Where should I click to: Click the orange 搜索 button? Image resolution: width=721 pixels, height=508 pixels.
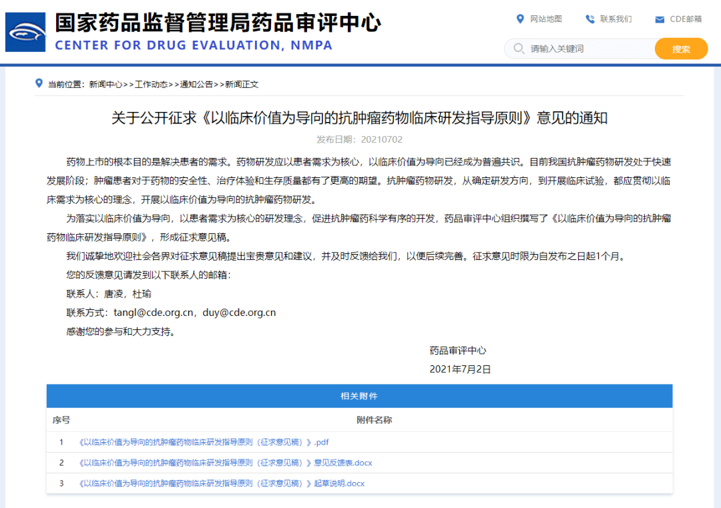click(681, 49)
